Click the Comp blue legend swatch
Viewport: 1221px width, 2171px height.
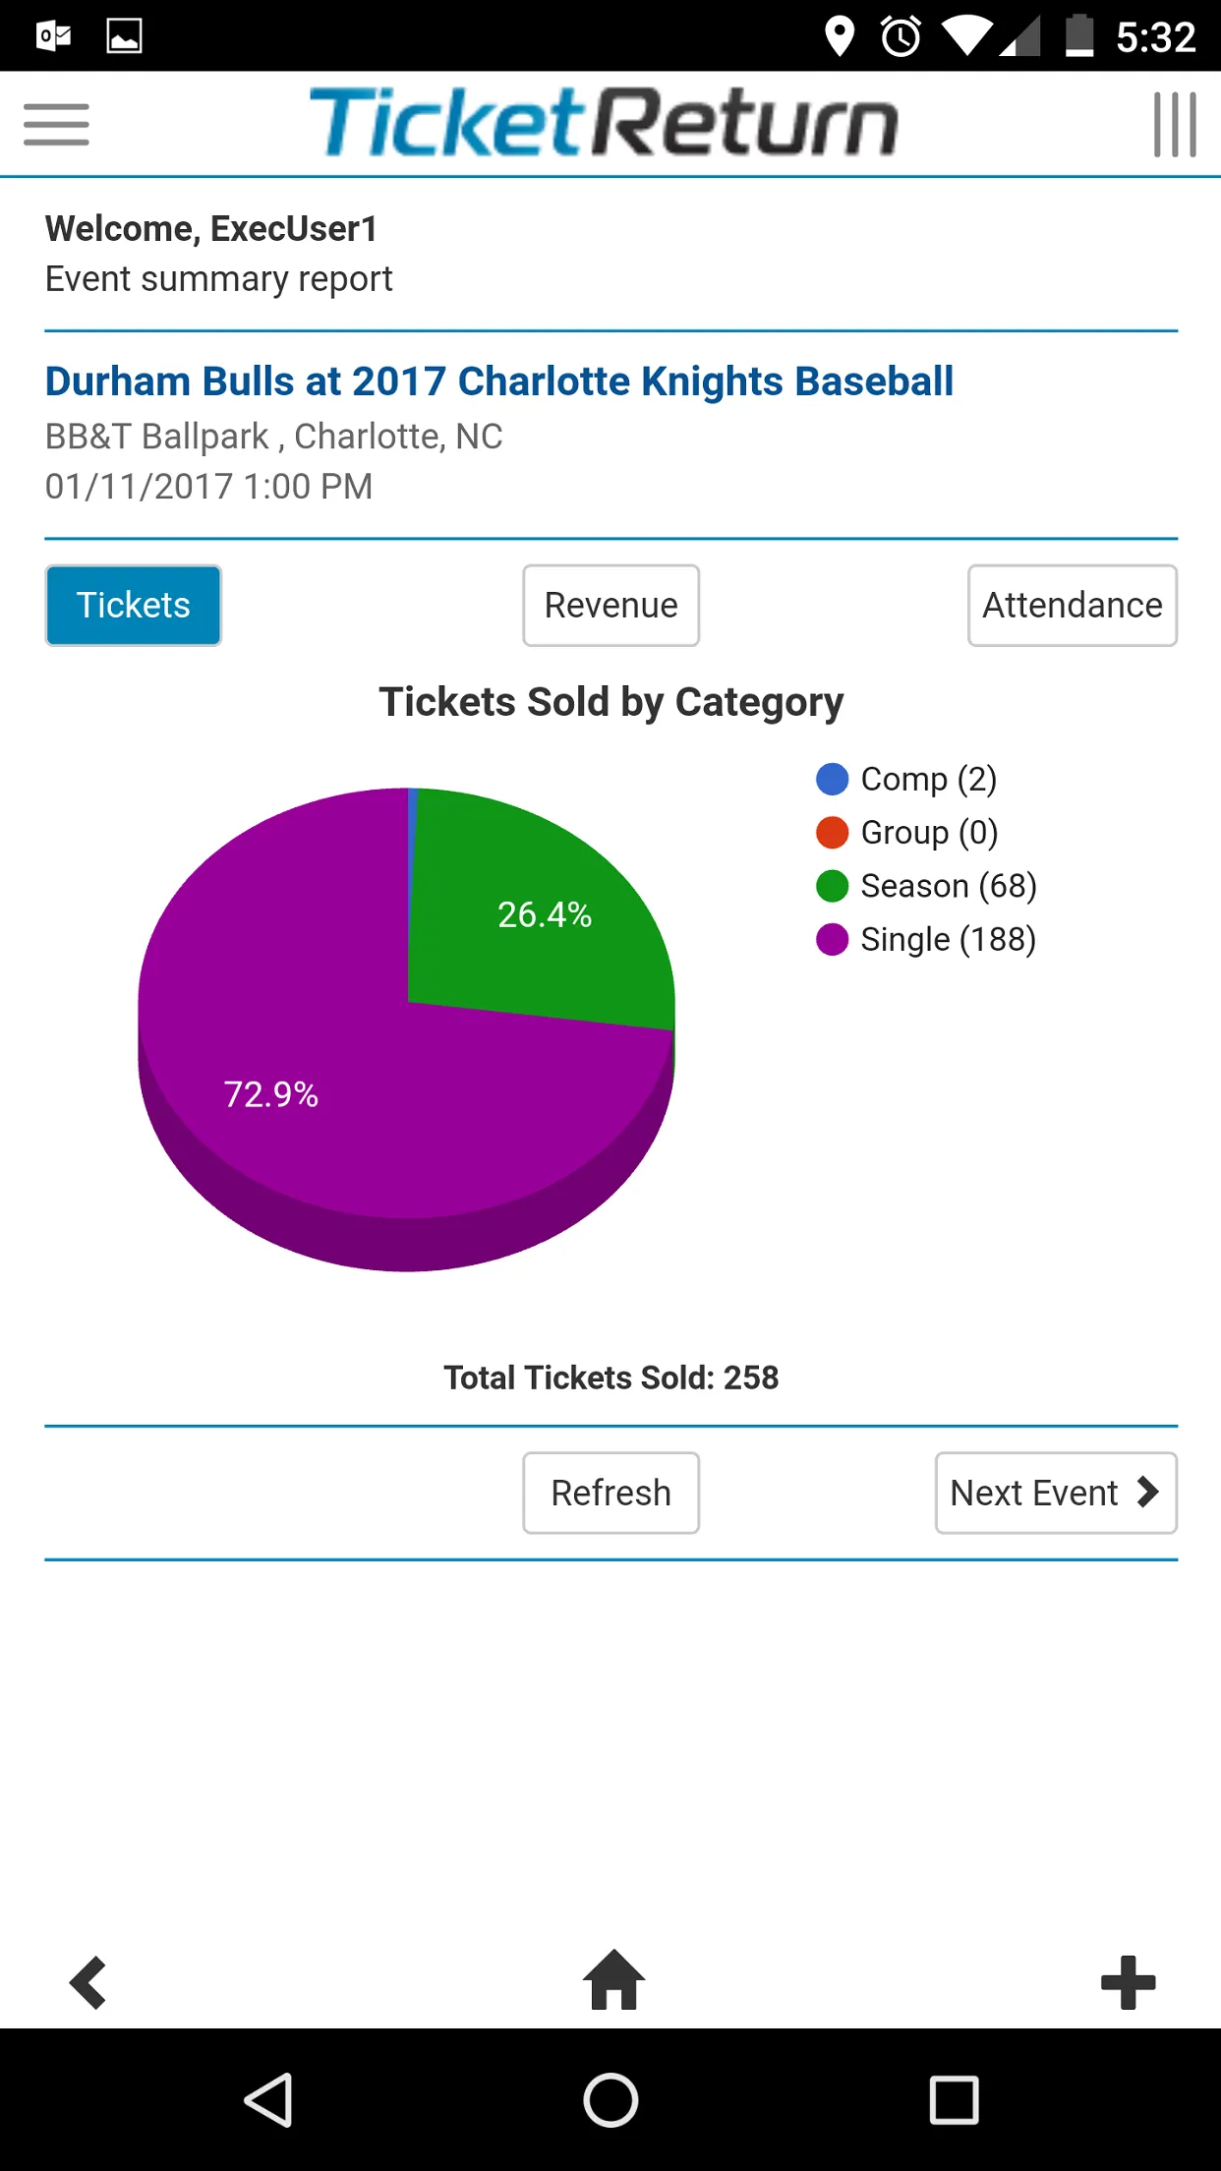[x=832, y=779]
